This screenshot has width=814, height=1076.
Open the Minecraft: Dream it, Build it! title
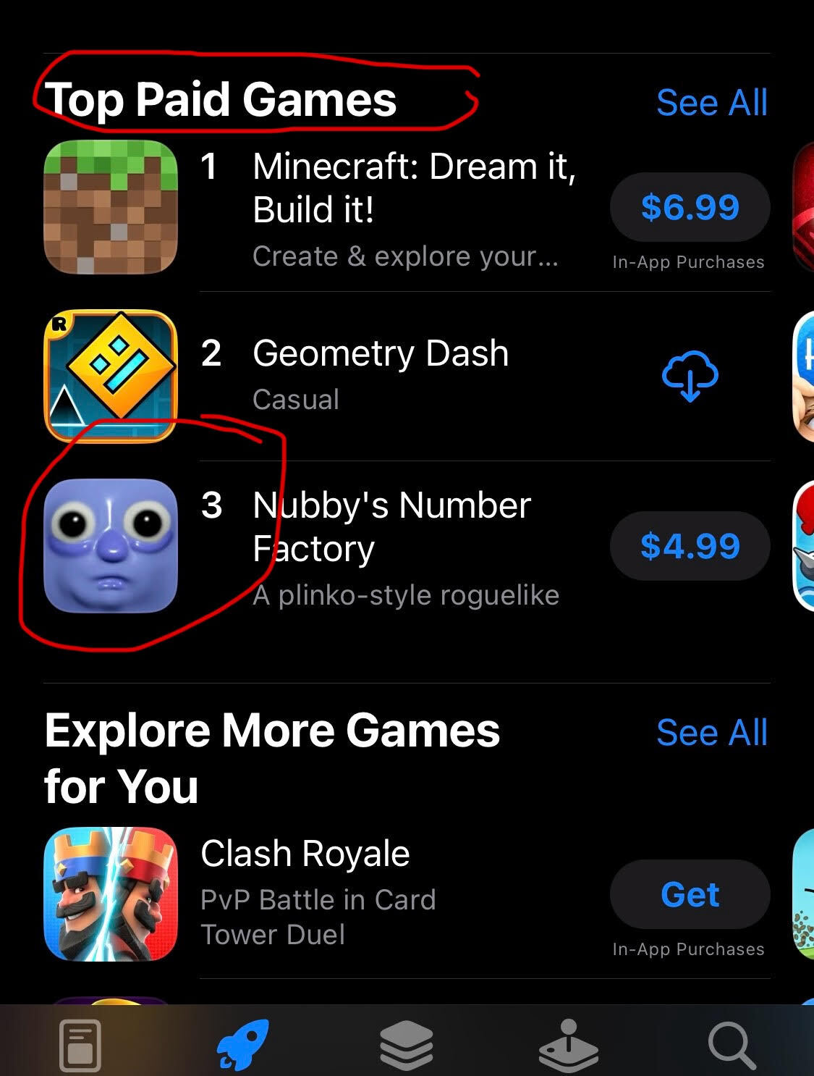(415, 188)
